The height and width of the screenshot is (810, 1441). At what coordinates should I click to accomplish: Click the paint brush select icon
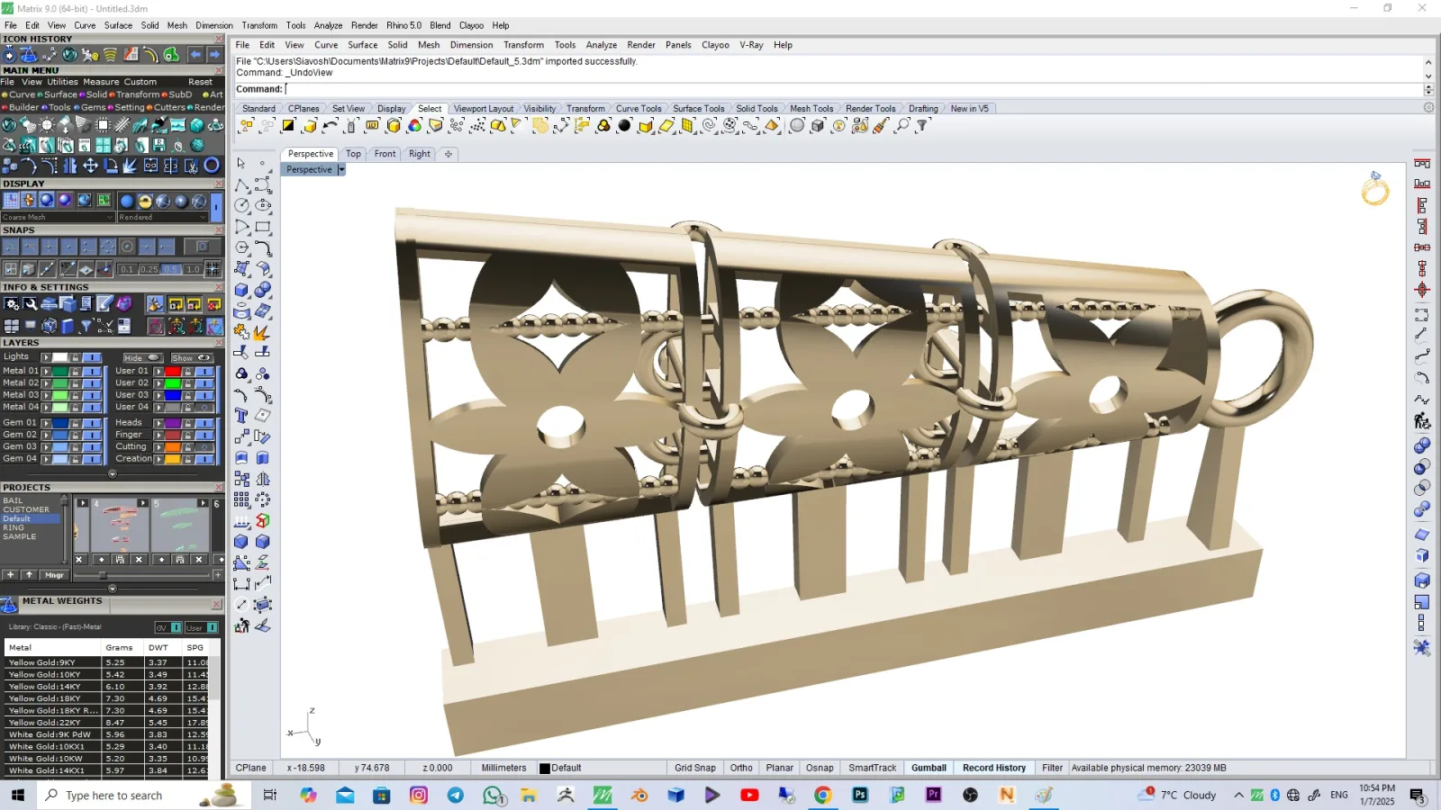(881, 126)
